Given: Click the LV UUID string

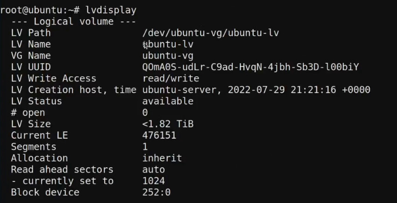Looking at the screenshot, I should [x=251, y=67].
